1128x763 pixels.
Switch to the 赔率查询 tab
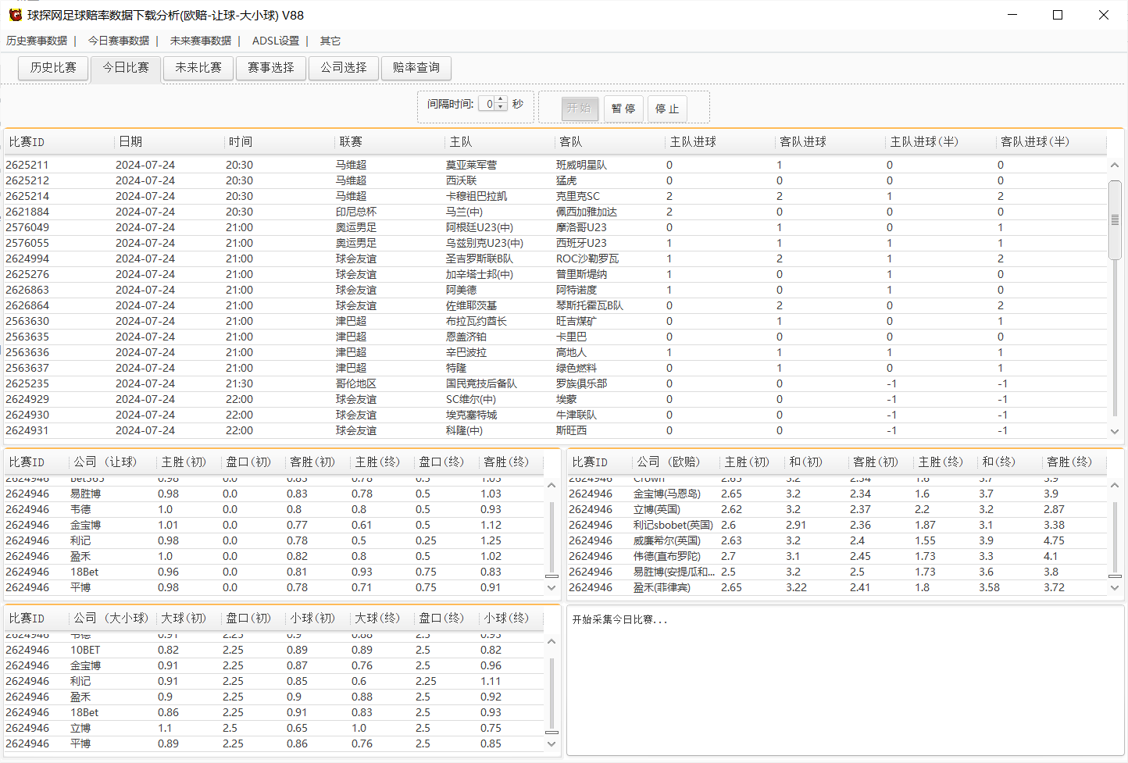[x=416, y=68]
